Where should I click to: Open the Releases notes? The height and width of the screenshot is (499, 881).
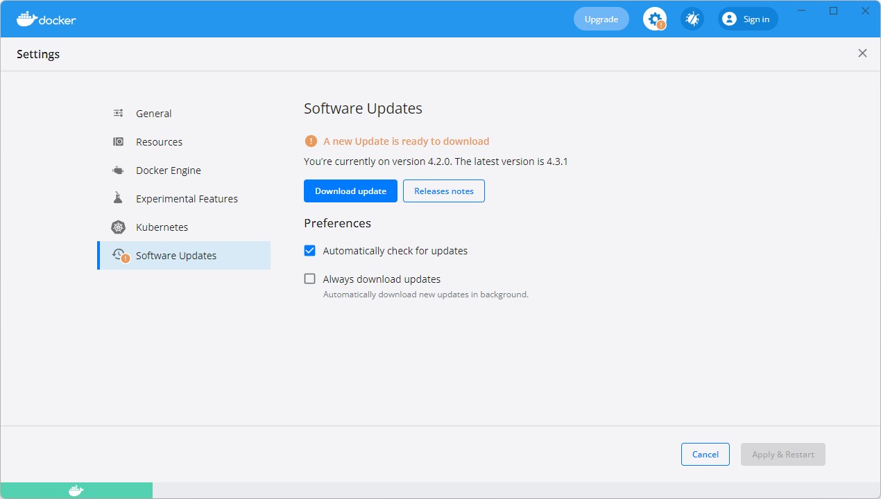443,191
